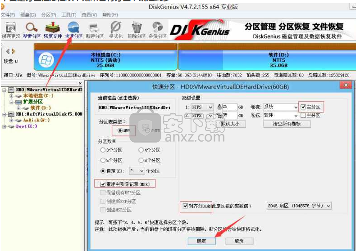
Task: Close the left disk tree panel
Action: point(80,83)
